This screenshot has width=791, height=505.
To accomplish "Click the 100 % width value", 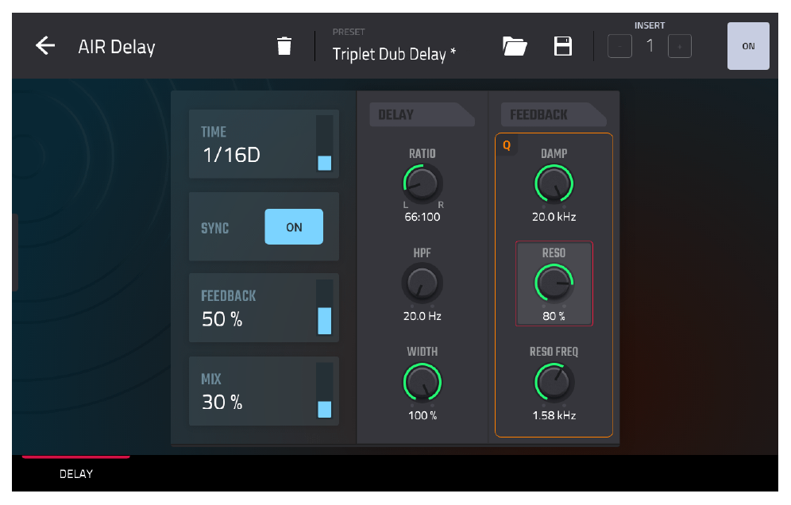I will pyautogui.click(x=423, y=416).
